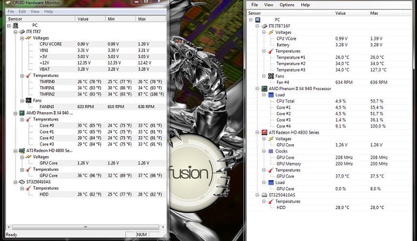Image resolution: width=417 pixels, height=241 pixels.
Task: Click Max column header in right window
Action: point(386,13)
